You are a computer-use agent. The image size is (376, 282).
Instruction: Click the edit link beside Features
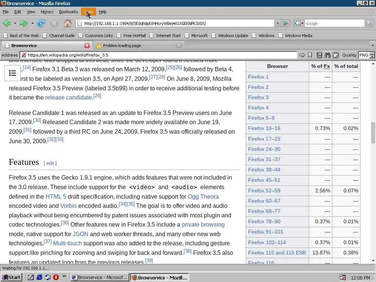(50, 163)
